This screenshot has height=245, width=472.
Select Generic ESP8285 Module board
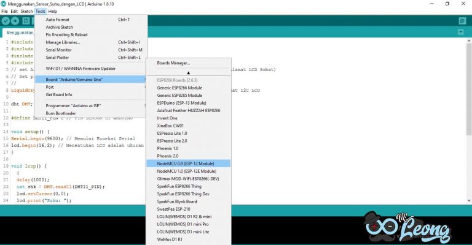pos(189,95)
